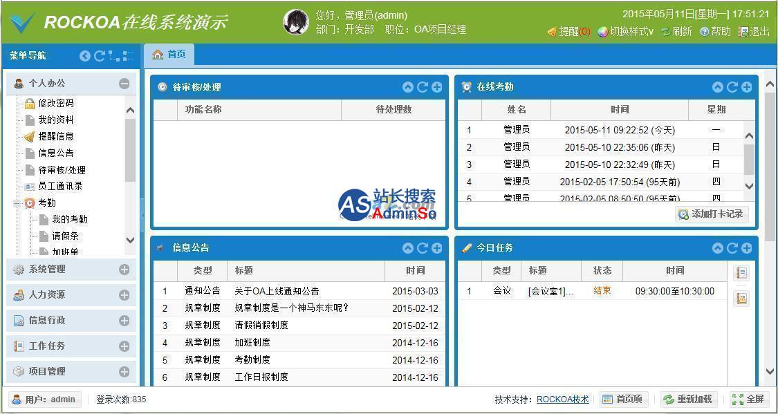Screen dimensions: 778x414
Task: Click the admin user avatar
Action: click(x=296, y=22)
